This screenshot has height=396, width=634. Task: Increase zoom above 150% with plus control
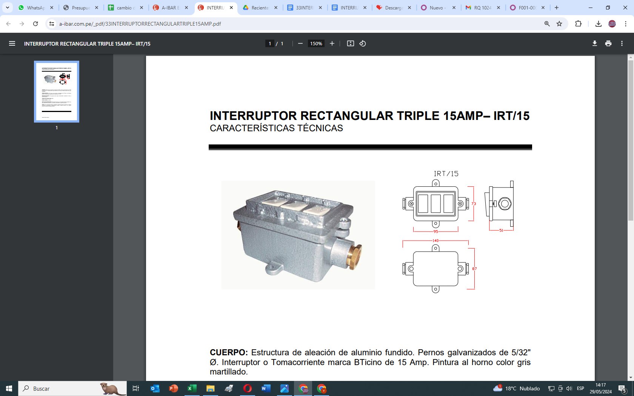click(x=332, y=43)
